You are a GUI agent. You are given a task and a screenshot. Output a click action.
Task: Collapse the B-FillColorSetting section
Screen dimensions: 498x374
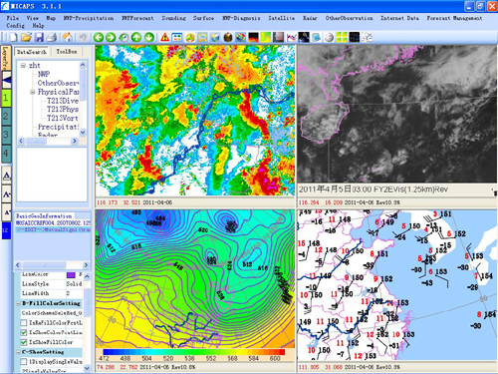tap(19, 303)
